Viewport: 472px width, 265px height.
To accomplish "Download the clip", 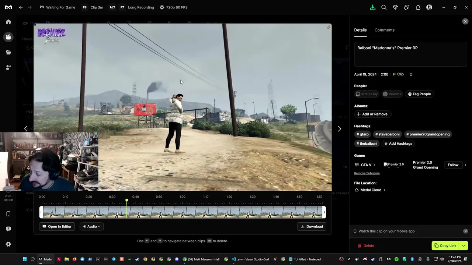I will [x=312, y=226].
